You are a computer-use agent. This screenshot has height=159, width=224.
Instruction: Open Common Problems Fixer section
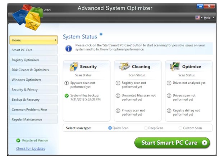pyautogui.click(x=33, y=110)
